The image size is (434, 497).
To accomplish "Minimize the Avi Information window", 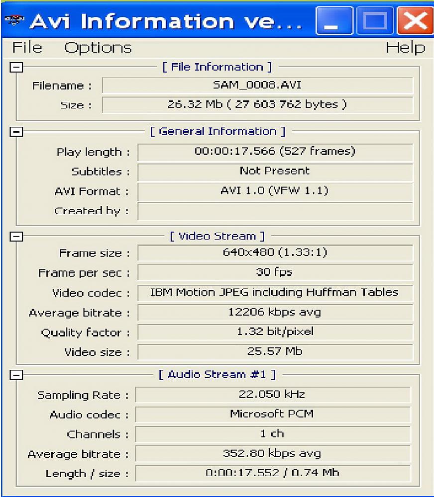I will pos(334,21).
